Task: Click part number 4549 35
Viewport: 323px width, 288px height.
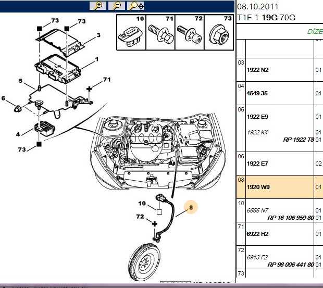Action: 257,93
